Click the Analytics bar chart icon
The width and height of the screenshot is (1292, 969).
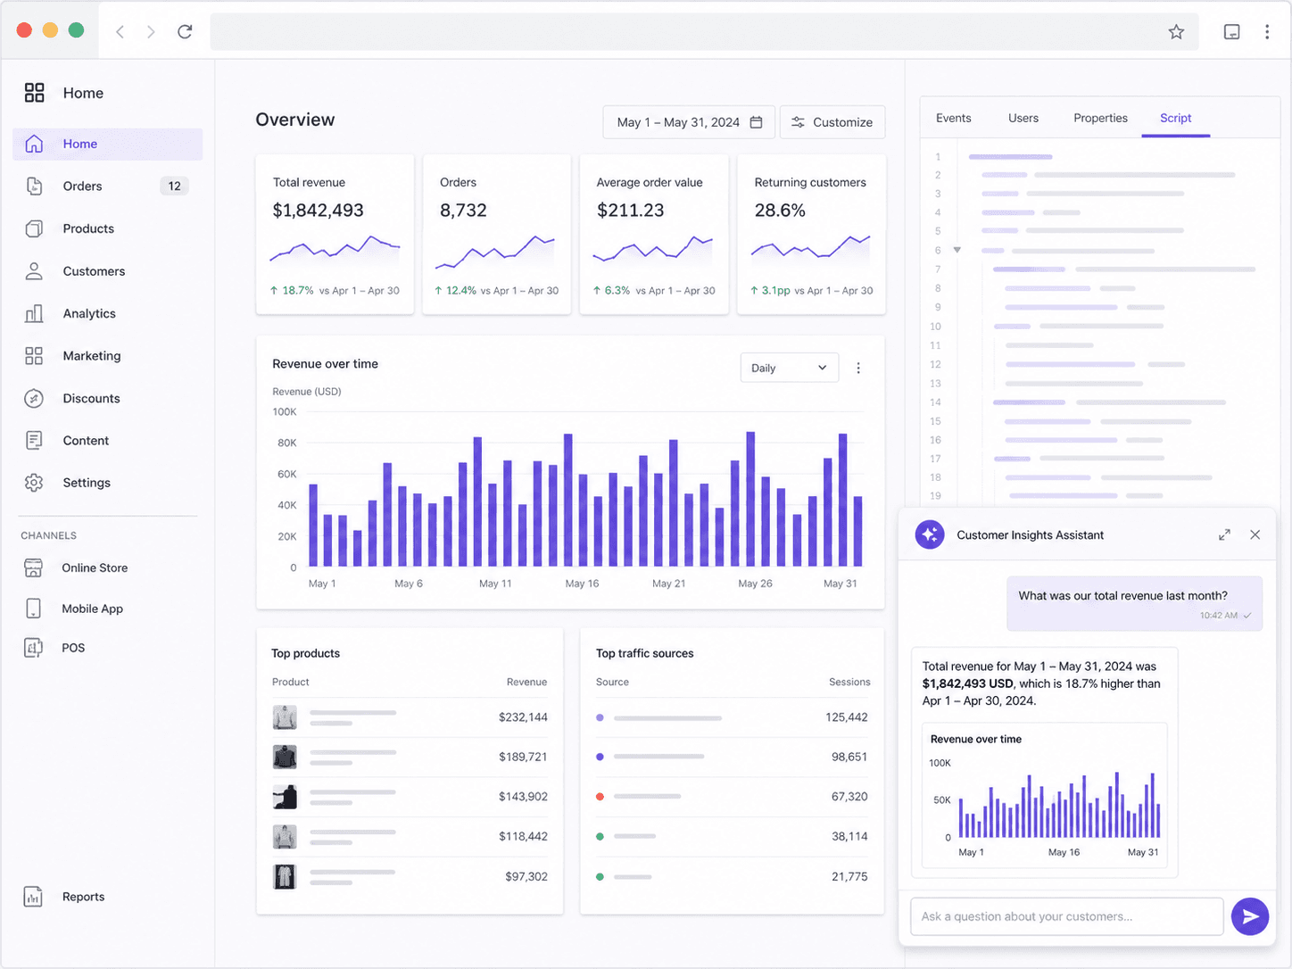[x=34, y=313]
